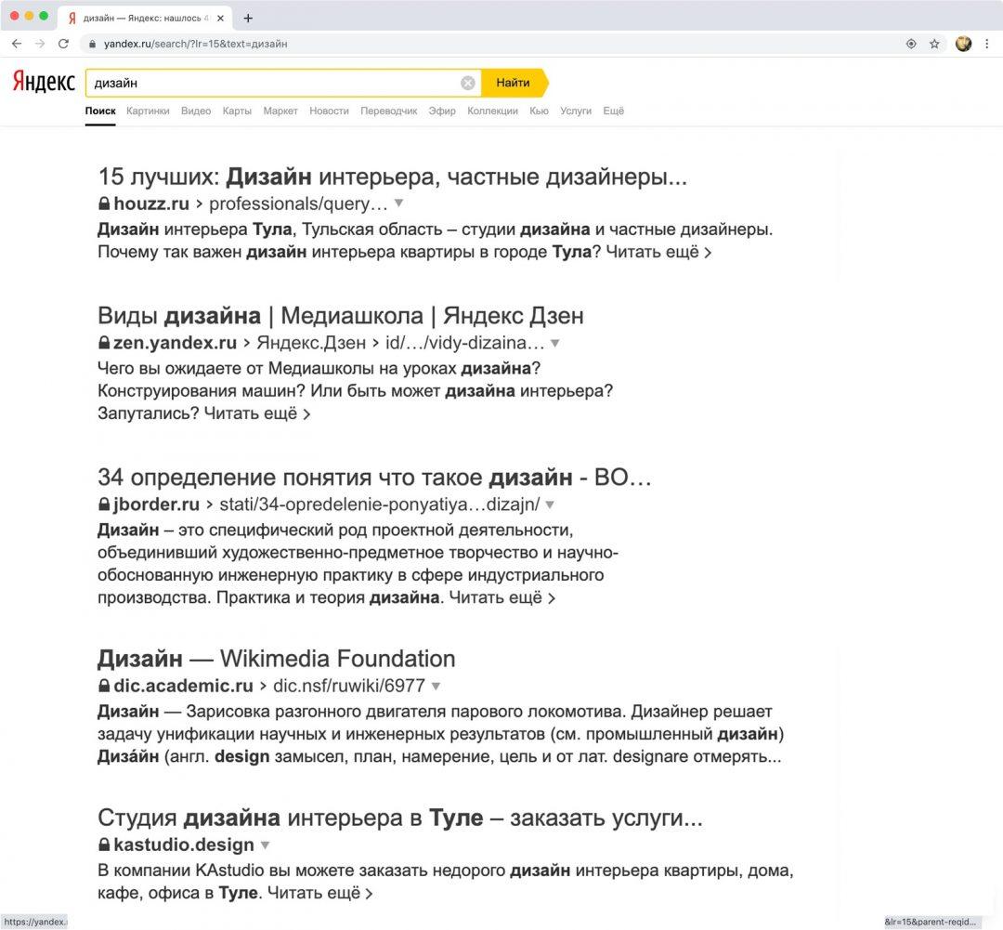The width and height of the screenshot is (1003, 930).
Task: Expand dropdown arrow next to houzz.ru result
Action: tap(398, 203)
